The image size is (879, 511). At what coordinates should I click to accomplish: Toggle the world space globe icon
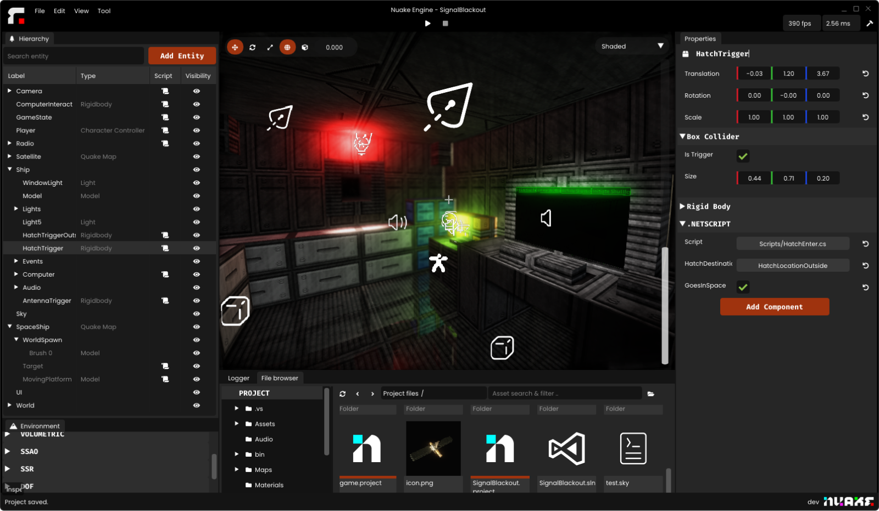coord(287,47)
